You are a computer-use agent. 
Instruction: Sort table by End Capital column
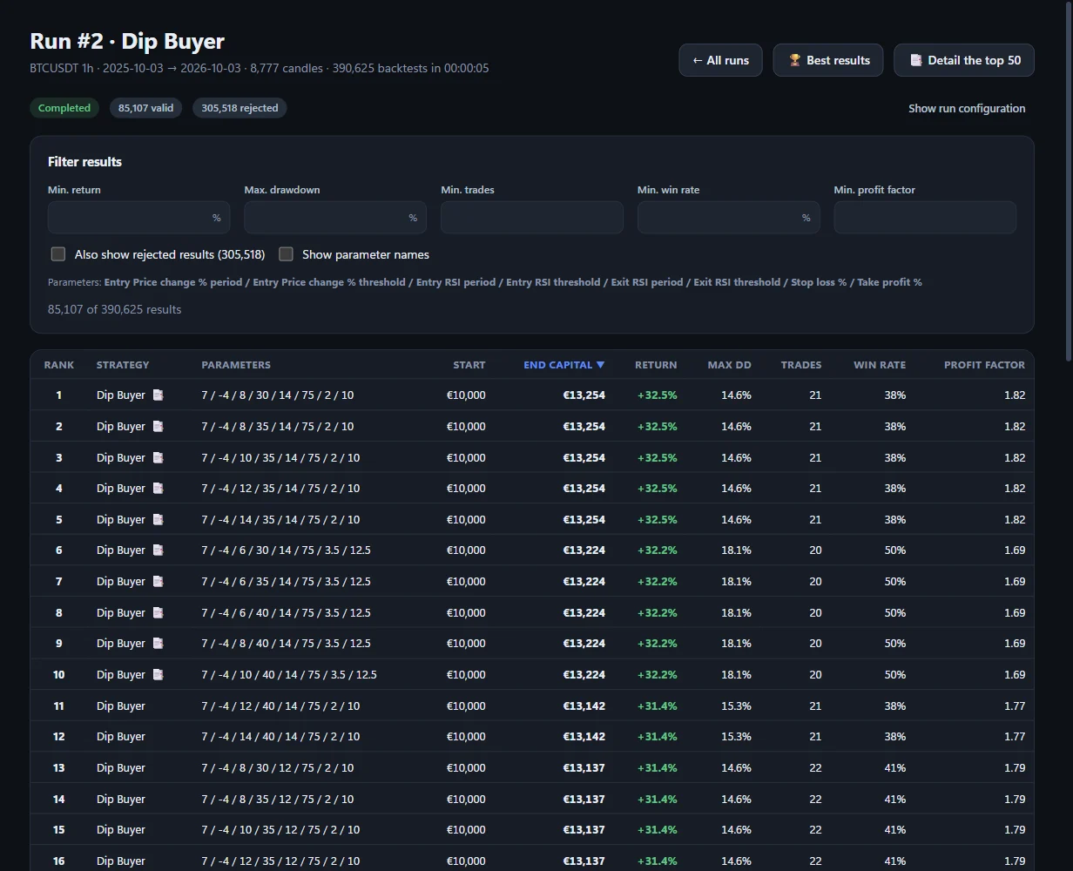(563, 365)
